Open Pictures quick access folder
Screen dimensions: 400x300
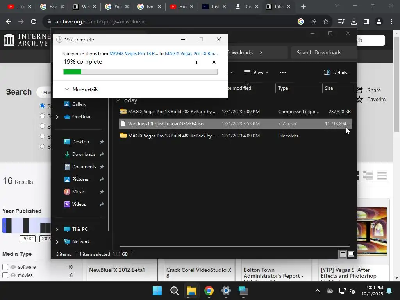80,179
